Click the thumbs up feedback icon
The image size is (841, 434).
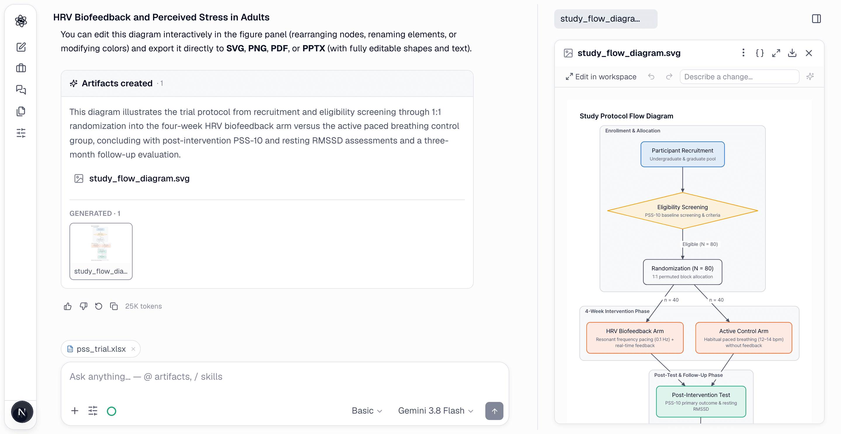click(x=67, y=306)
